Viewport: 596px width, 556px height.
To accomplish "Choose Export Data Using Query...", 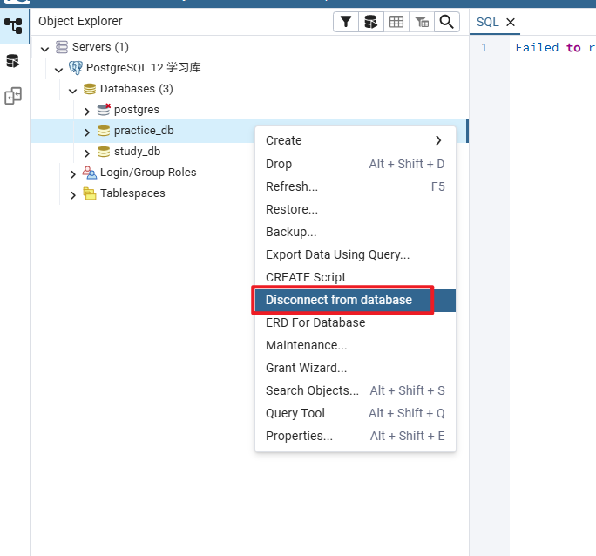I will 356,254.
